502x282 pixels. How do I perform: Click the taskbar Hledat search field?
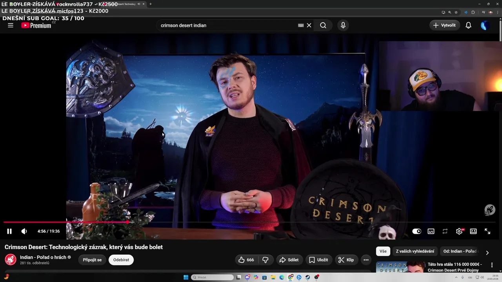[212, 277]
